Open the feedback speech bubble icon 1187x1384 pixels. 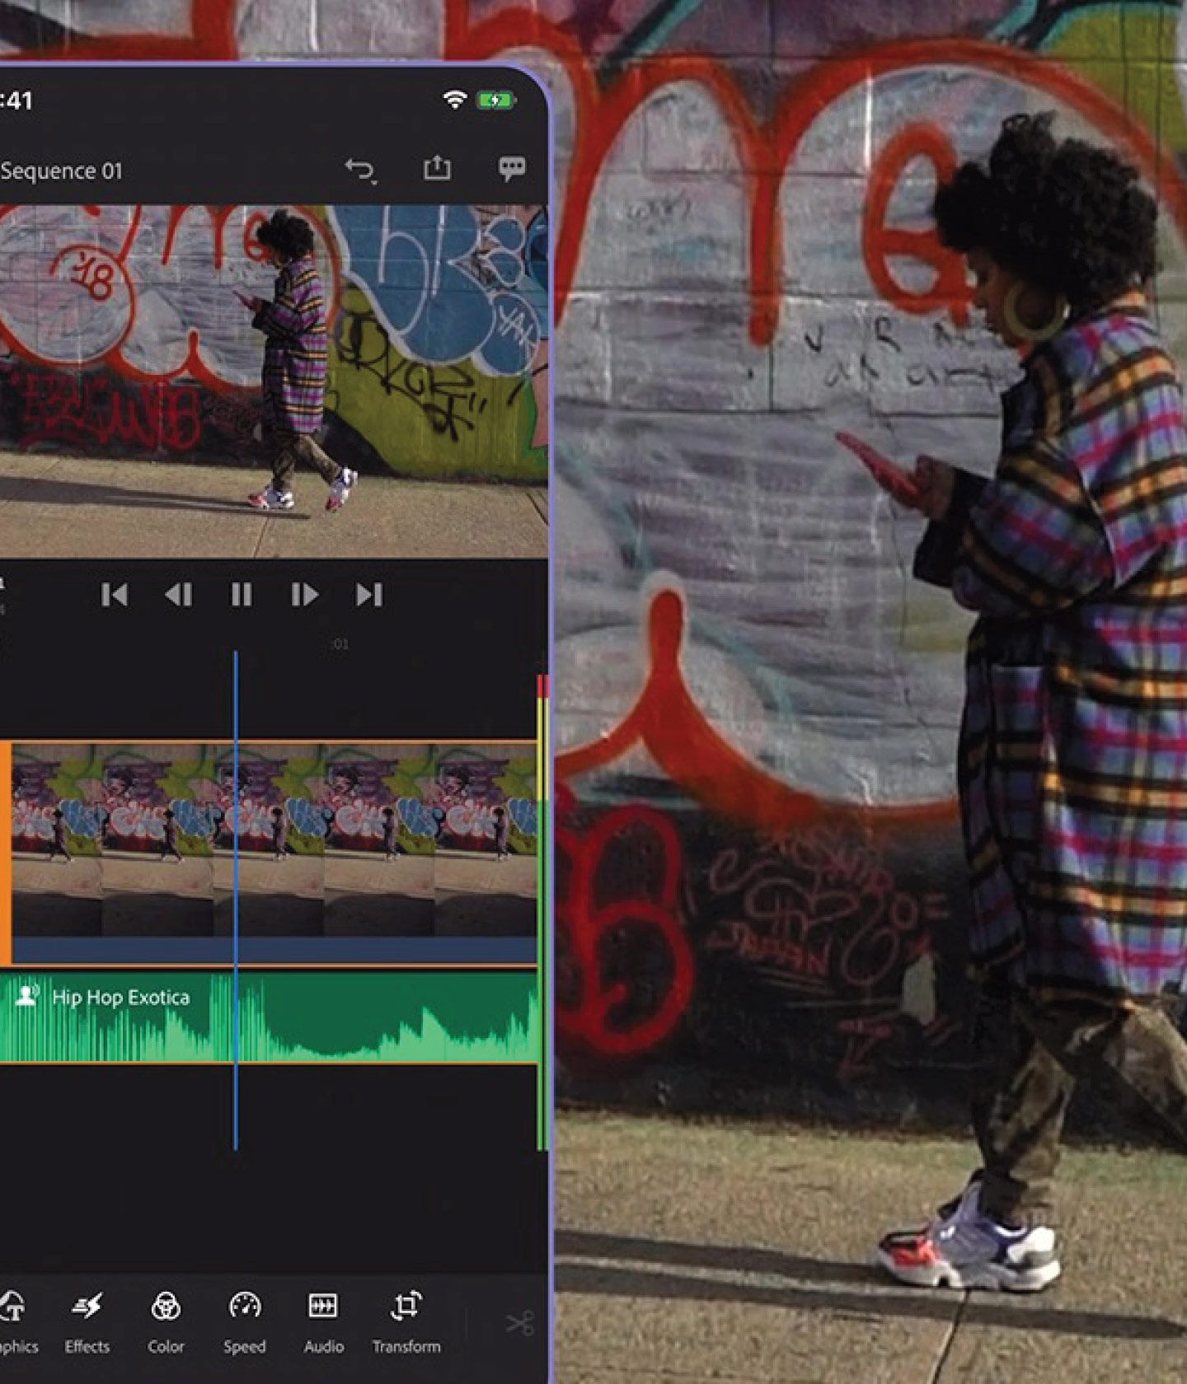tap(512, 169)
